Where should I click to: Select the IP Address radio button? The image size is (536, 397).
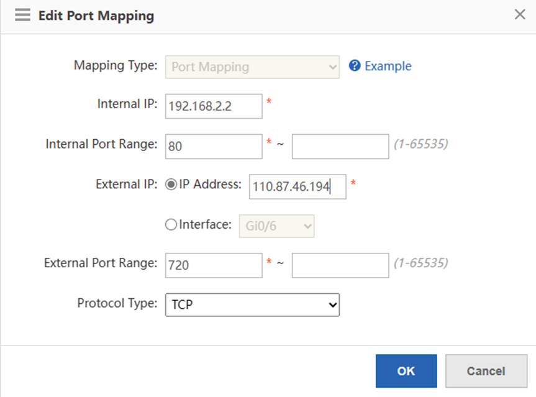click(171, 185)
